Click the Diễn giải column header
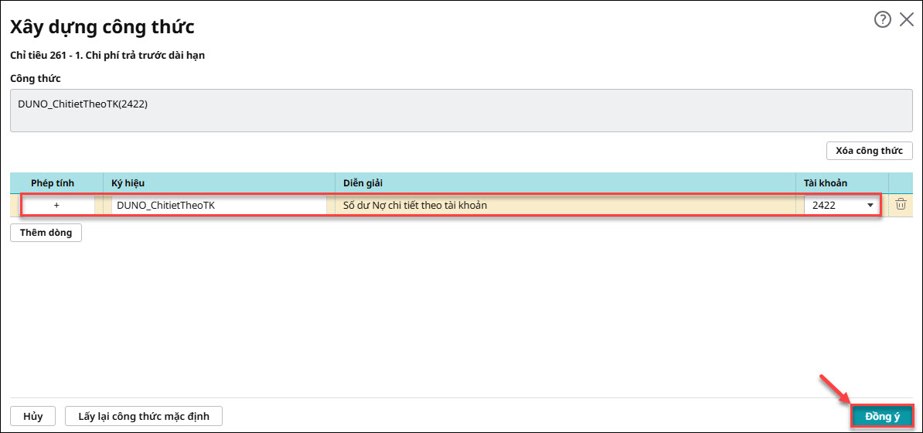 pyautogui.click(x=363, y=182)
